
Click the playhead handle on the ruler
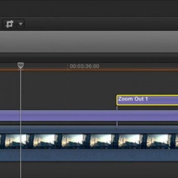[x=21, y=66]
